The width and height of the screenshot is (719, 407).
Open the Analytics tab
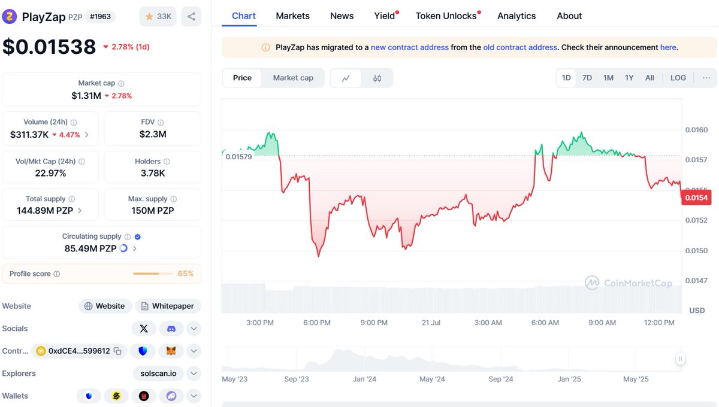point(516,16)
